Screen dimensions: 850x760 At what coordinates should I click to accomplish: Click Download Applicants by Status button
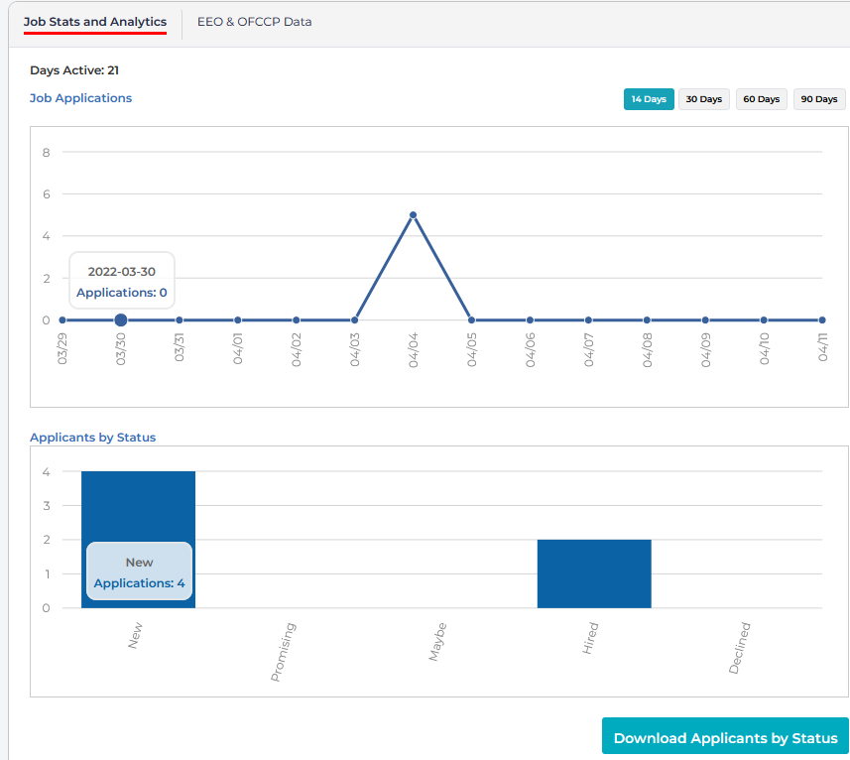(725, 738)
